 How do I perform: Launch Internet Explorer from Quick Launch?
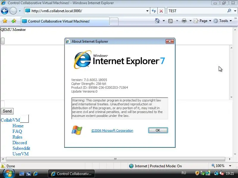click(x=35, y=174)
